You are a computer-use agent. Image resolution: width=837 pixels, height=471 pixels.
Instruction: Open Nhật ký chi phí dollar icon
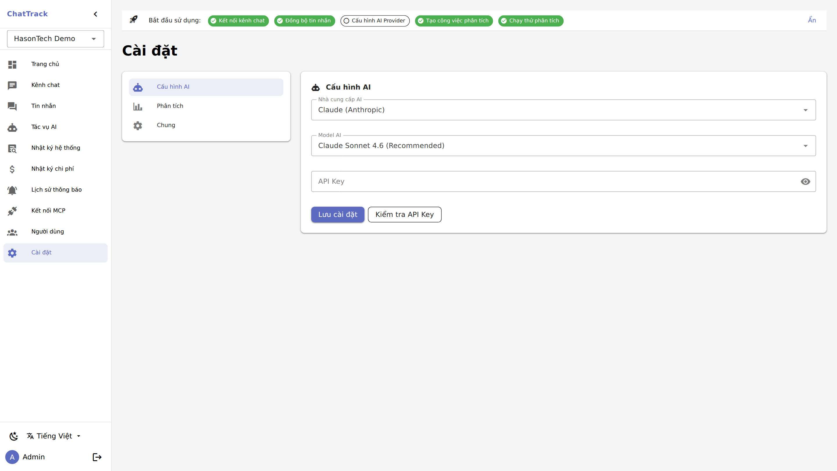click(x=12, y=169)
